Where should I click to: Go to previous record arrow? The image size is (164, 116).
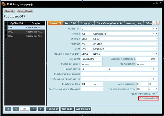(x=16, y=109)
